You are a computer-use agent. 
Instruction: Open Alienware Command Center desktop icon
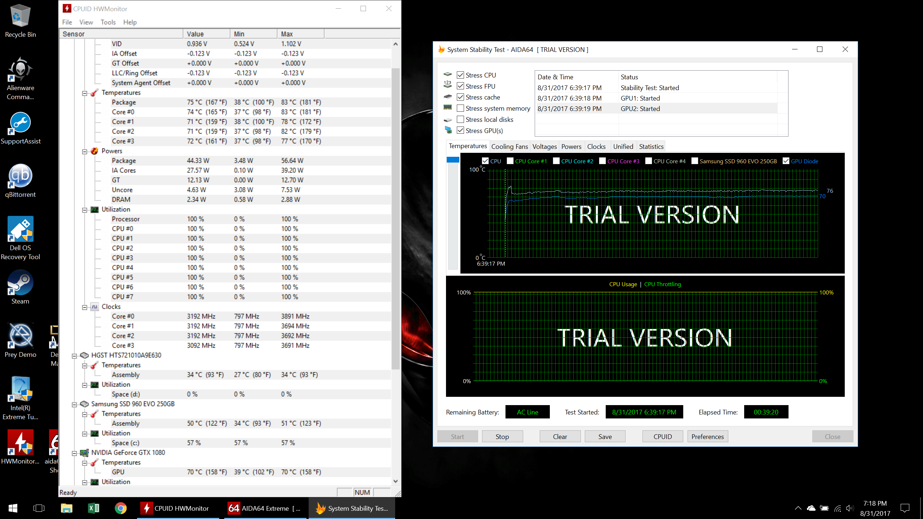[x=20, y=79]
